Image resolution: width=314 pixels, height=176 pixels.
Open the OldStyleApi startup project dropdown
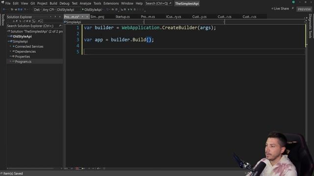(x=68, y=10)
